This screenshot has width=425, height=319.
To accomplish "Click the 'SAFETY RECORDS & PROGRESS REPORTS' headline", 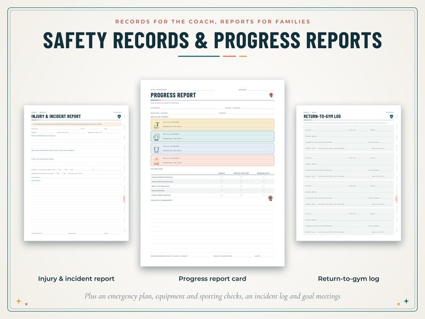I will (x=212, y=40).
